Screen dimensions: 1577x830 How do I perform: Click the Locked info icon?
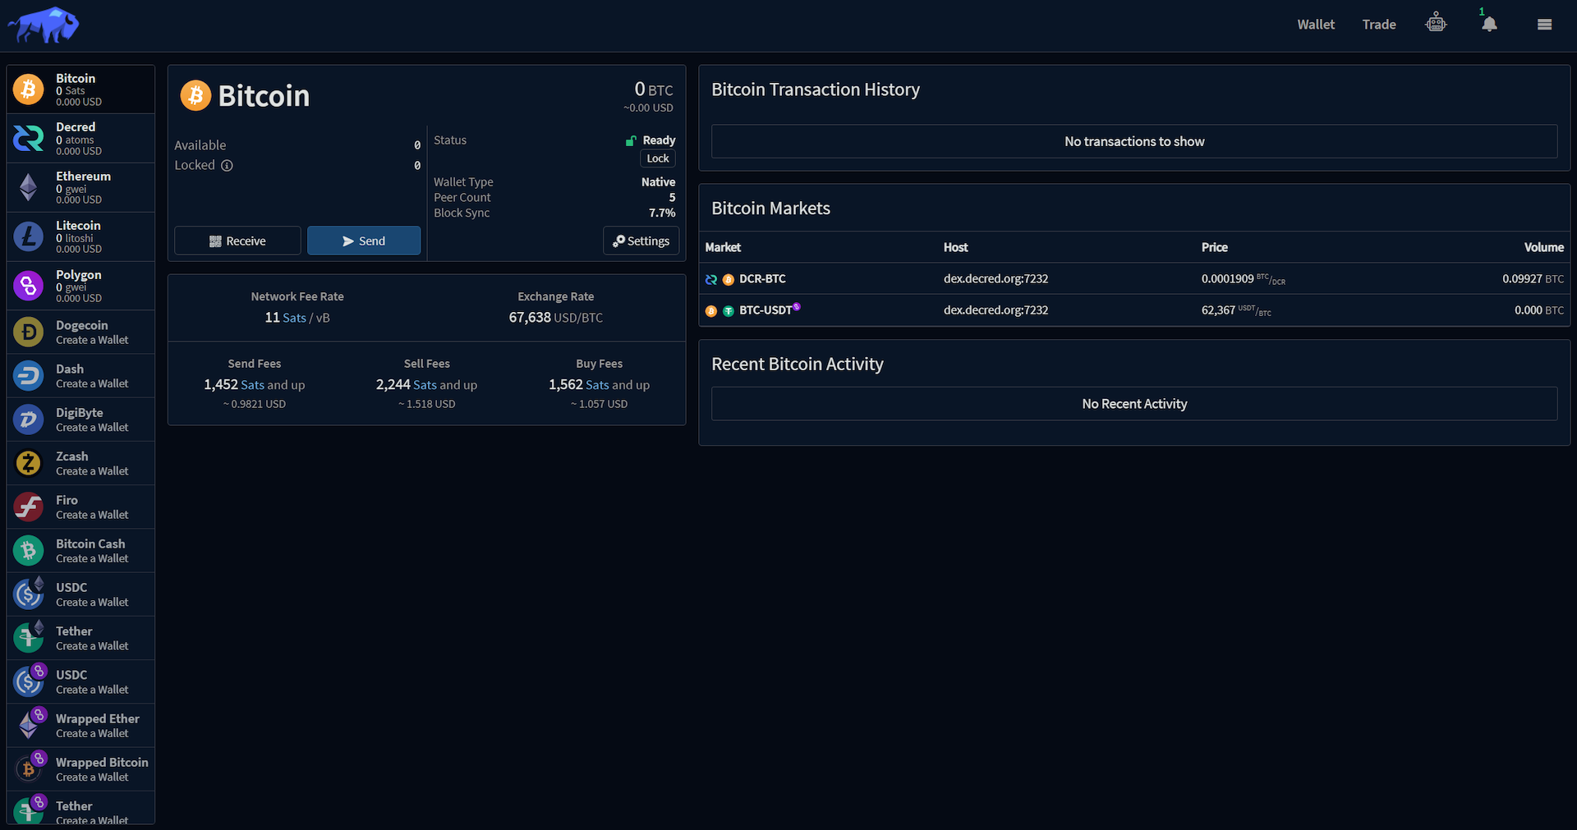228,166
